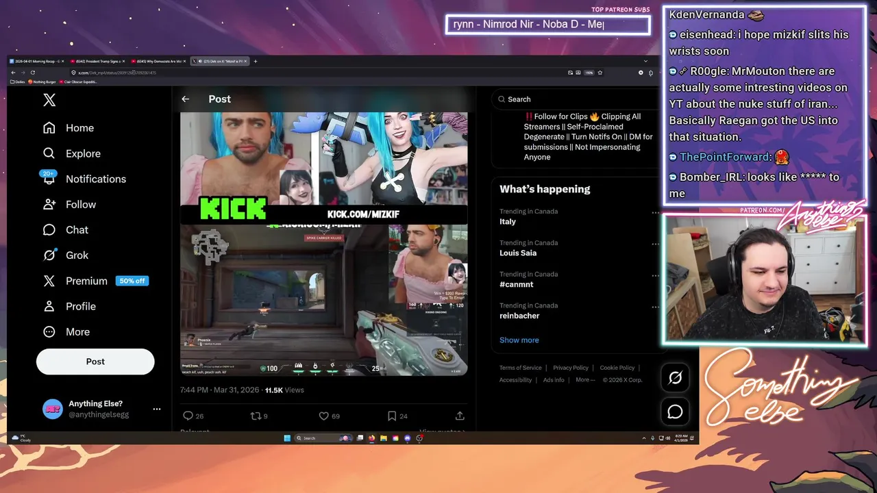The image size is (877, 493).
Task: Open the #canmnt trending topic
Action: point(516,285)
